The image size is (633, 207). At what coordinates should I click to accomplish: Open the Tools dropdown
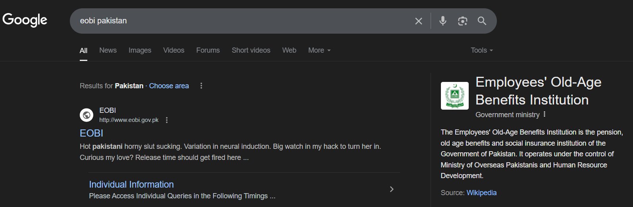pos(482,50)
